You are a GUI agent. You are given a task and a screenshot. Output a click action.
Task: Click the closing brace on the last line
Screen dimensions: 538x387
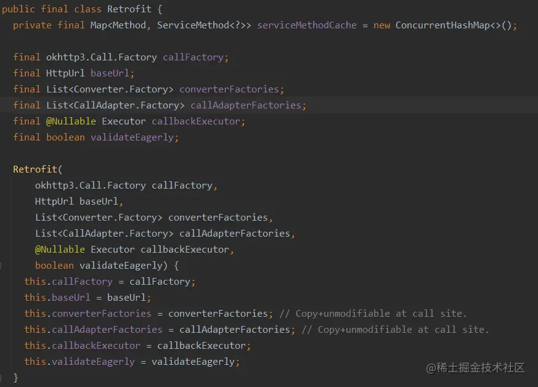[x=15, y=378]
